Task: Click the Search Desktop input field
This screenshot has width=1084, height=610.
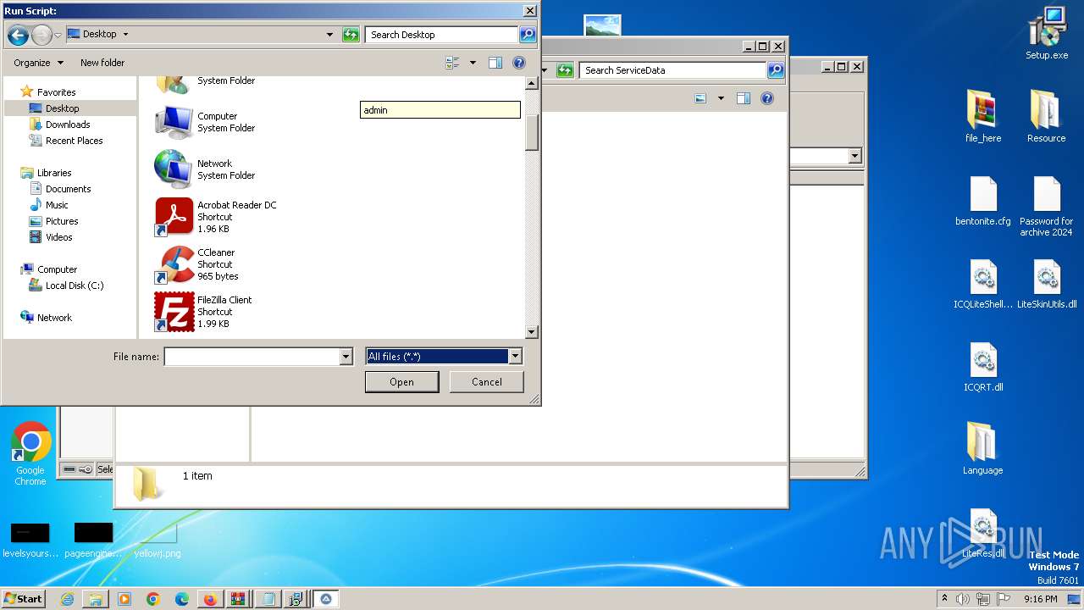Action: pos(442,35)
